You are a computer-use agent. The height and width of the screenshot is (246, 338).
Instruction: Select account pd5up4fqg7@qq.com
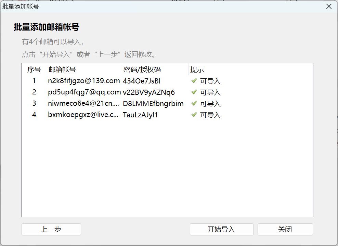(x=84, y=92)
